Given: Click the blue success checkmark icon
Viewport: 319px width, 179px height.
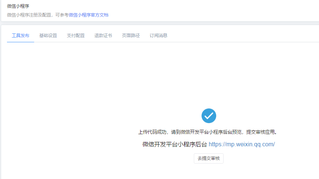Looking at the screenshot, I should pyautogui.click(x=209, y=116).
